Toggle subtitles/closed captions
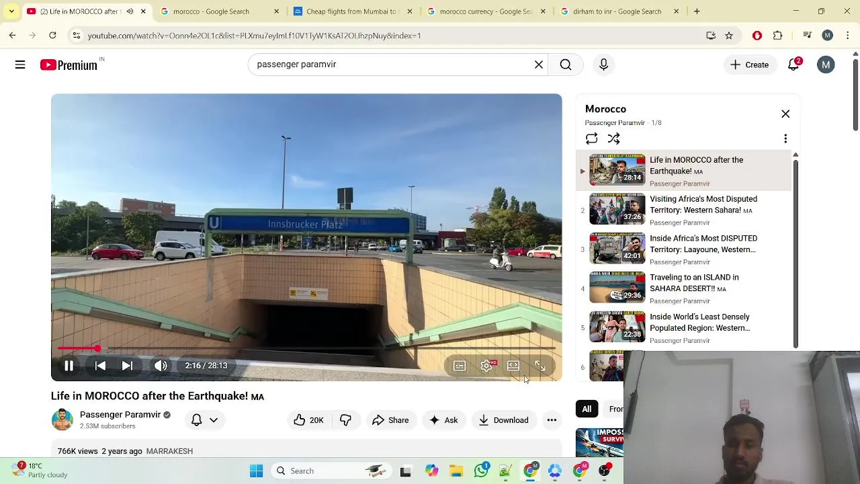The image size is (860, 484). tap(460, 366)
